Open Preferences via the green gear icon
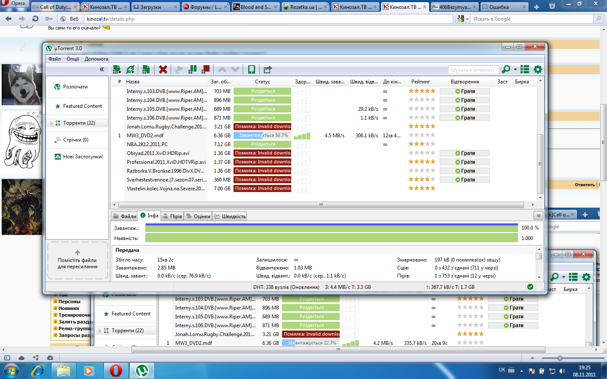Viewport: 607px width, 379px height. pos(538,69)
